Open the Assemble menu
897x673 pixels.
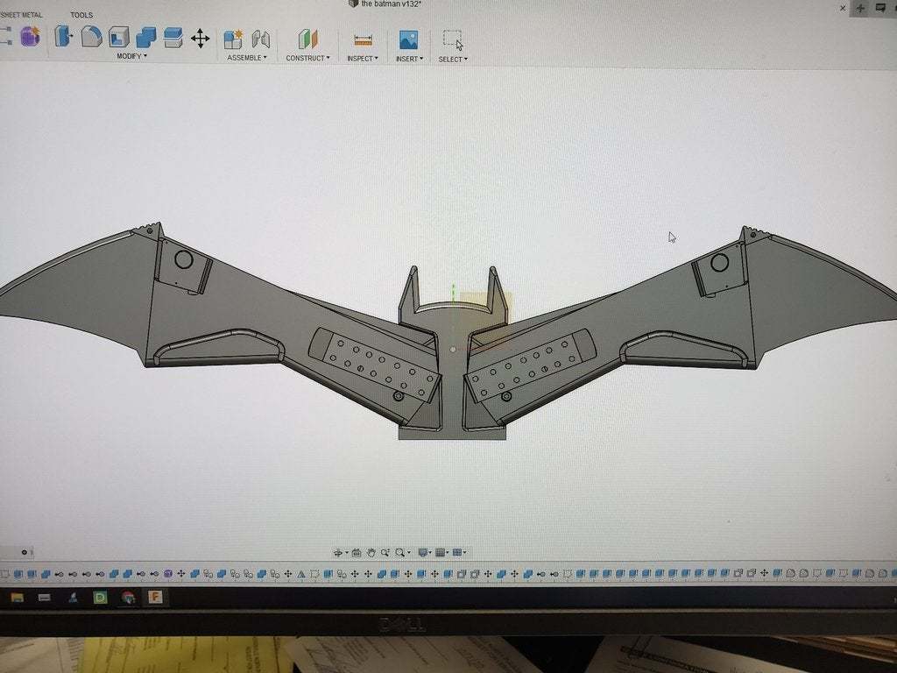coord(245,56)
